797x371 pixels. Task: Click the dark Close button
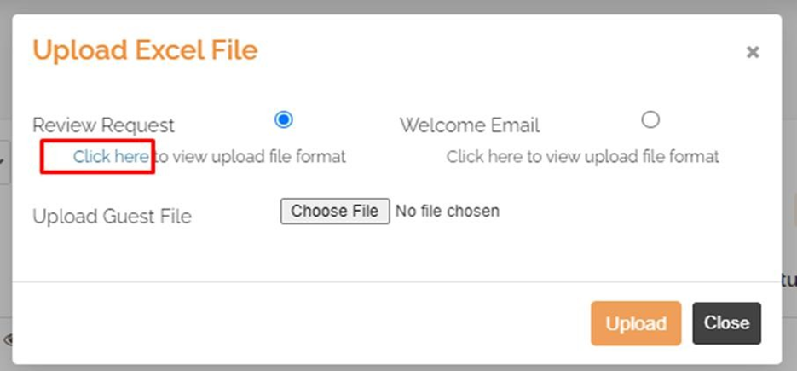(726, 323)
